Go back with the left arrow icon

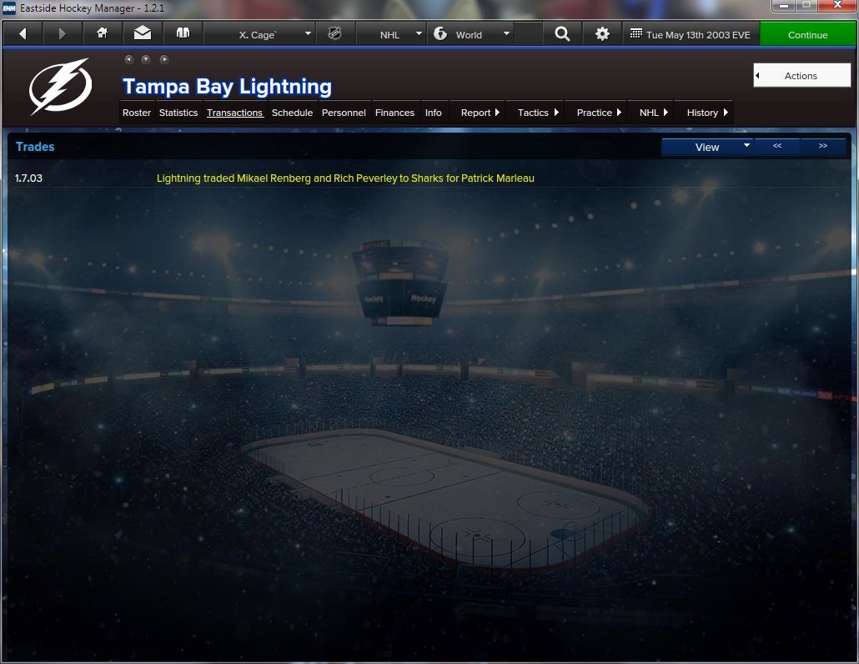pyautogui.click(x=23, y=34)
